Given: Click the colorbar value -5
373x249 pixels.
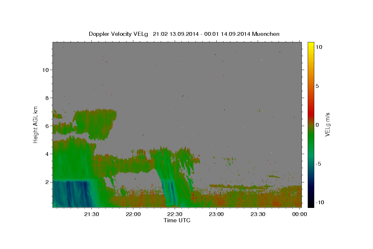Looking at the screenshot, I should (x=319, y=164).
